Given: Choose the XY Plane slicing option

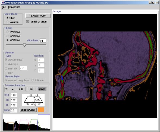Looking at the screenshot, I should coord(13,32).
